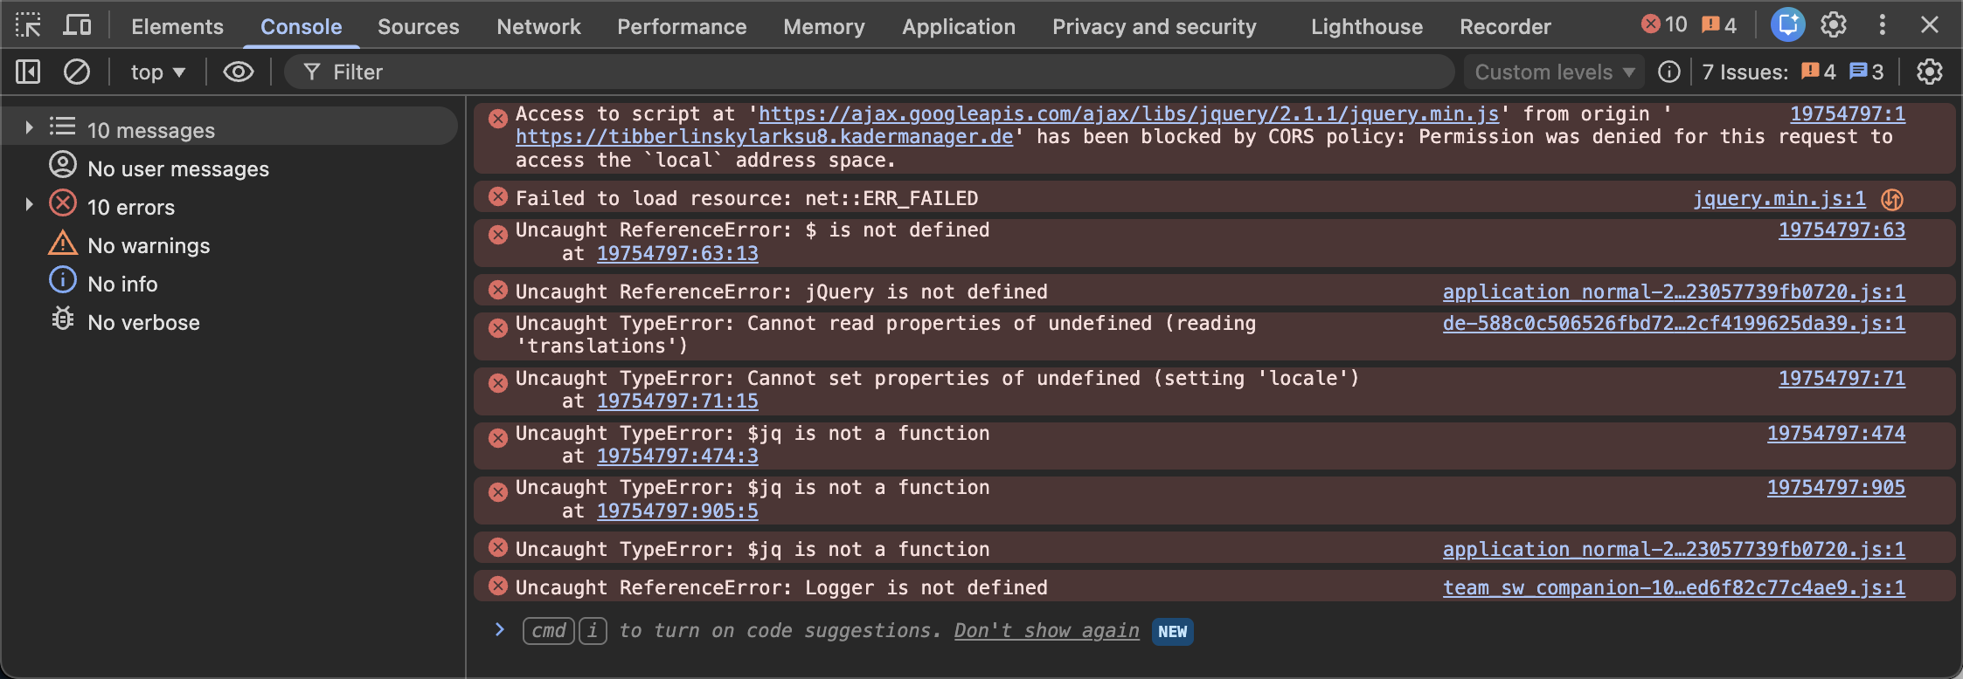The width and height of the screenshot is (1963, 679).
Task: Open console settings gear icon
Action: click(1929, 72)
